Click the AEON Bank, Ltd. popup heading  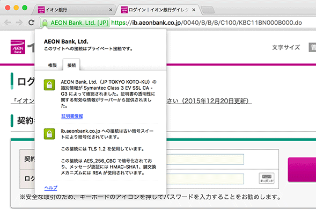[66, 41]
